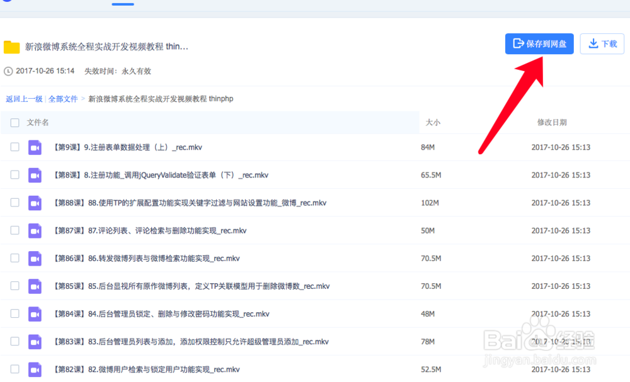Sort by the 文件名 column header
This screenshot has width=630, height=382.
[x=38, y=122]
